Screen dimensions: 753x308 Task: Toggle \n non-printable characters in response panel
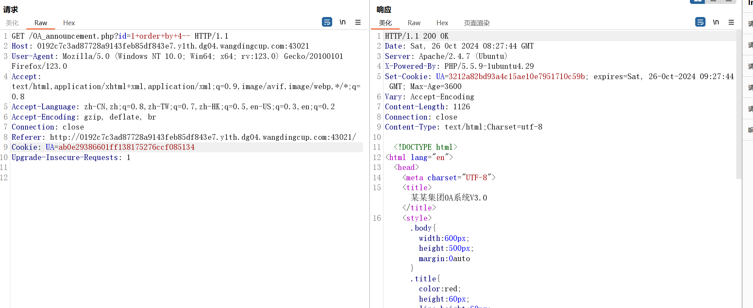716,22
